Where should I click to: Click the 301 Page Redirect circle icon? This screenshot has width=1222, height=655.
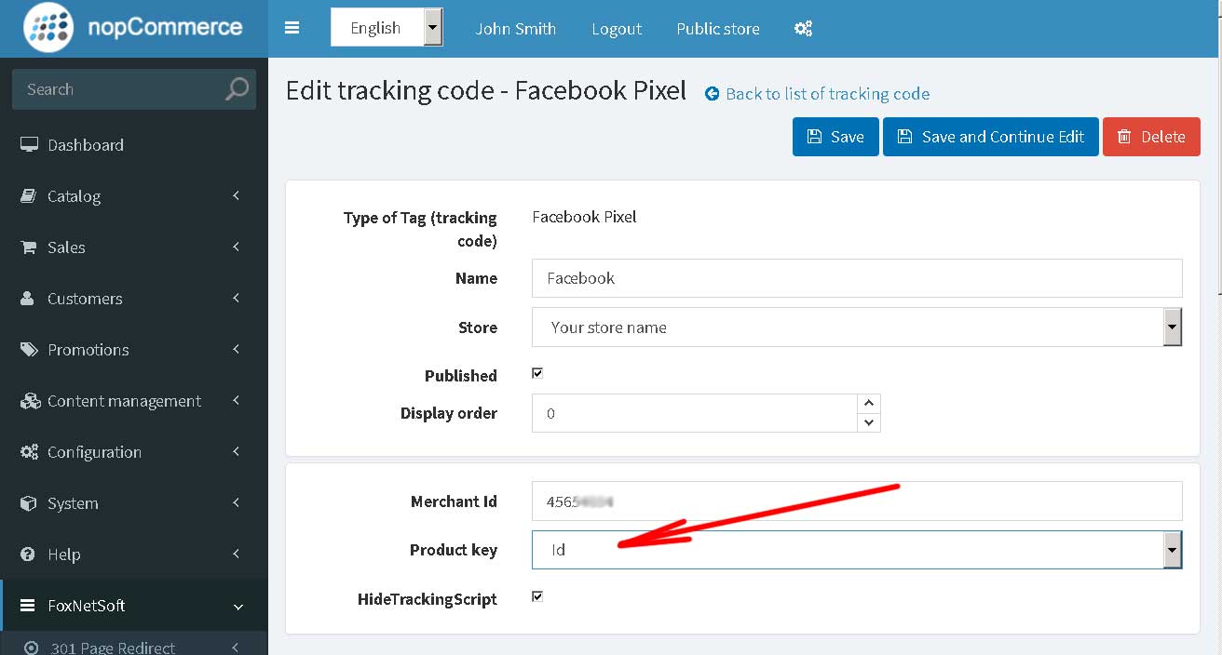click(32, 648)
